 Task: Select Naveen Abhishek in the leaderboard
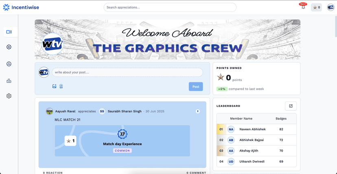tap(252, 129)
